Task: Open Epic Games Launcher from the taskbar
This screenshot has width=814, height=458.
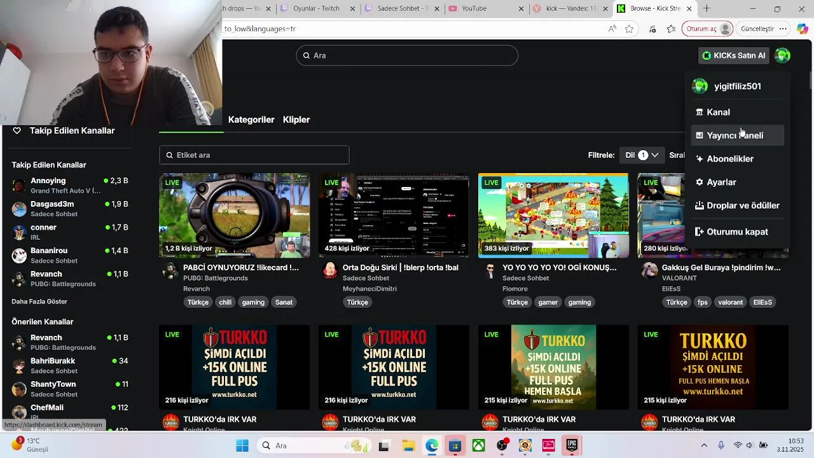Action: 572,445
